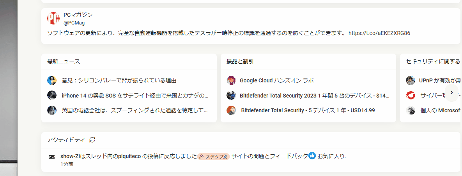Open サイトの問題とフィードバック thread link
462x176 pixels.
pyautogui.click(x=269, y=157)
